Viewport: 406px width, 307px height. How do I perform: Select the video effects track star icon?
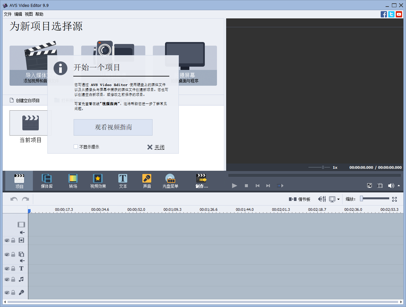pos(21,240)
